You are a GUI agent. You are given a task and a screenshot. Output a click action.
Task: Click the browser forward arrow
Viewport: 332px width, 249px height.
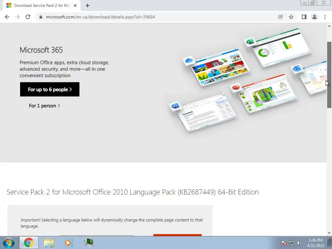click(18, 17)
